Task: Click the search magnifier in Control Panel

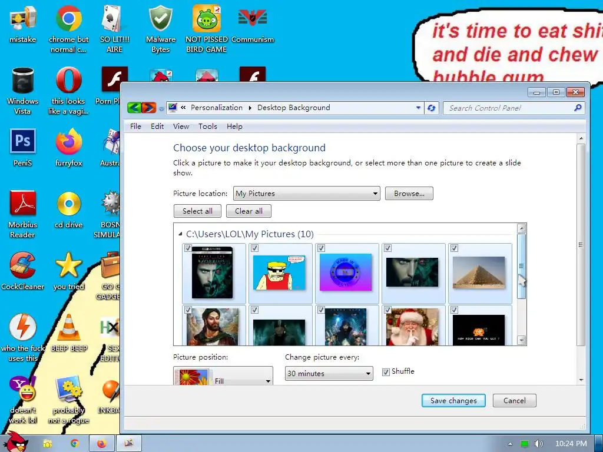Action: point(578,108)
